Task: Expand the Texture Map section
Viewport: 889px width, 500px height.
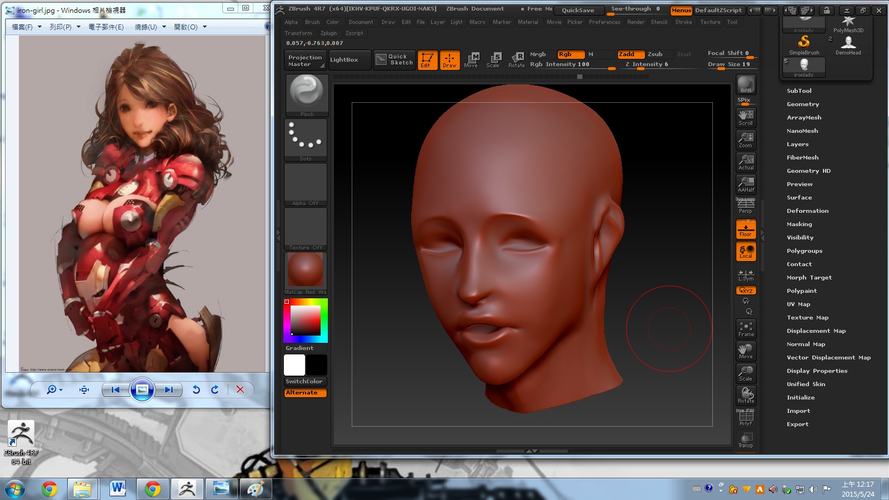Action: 807,317
